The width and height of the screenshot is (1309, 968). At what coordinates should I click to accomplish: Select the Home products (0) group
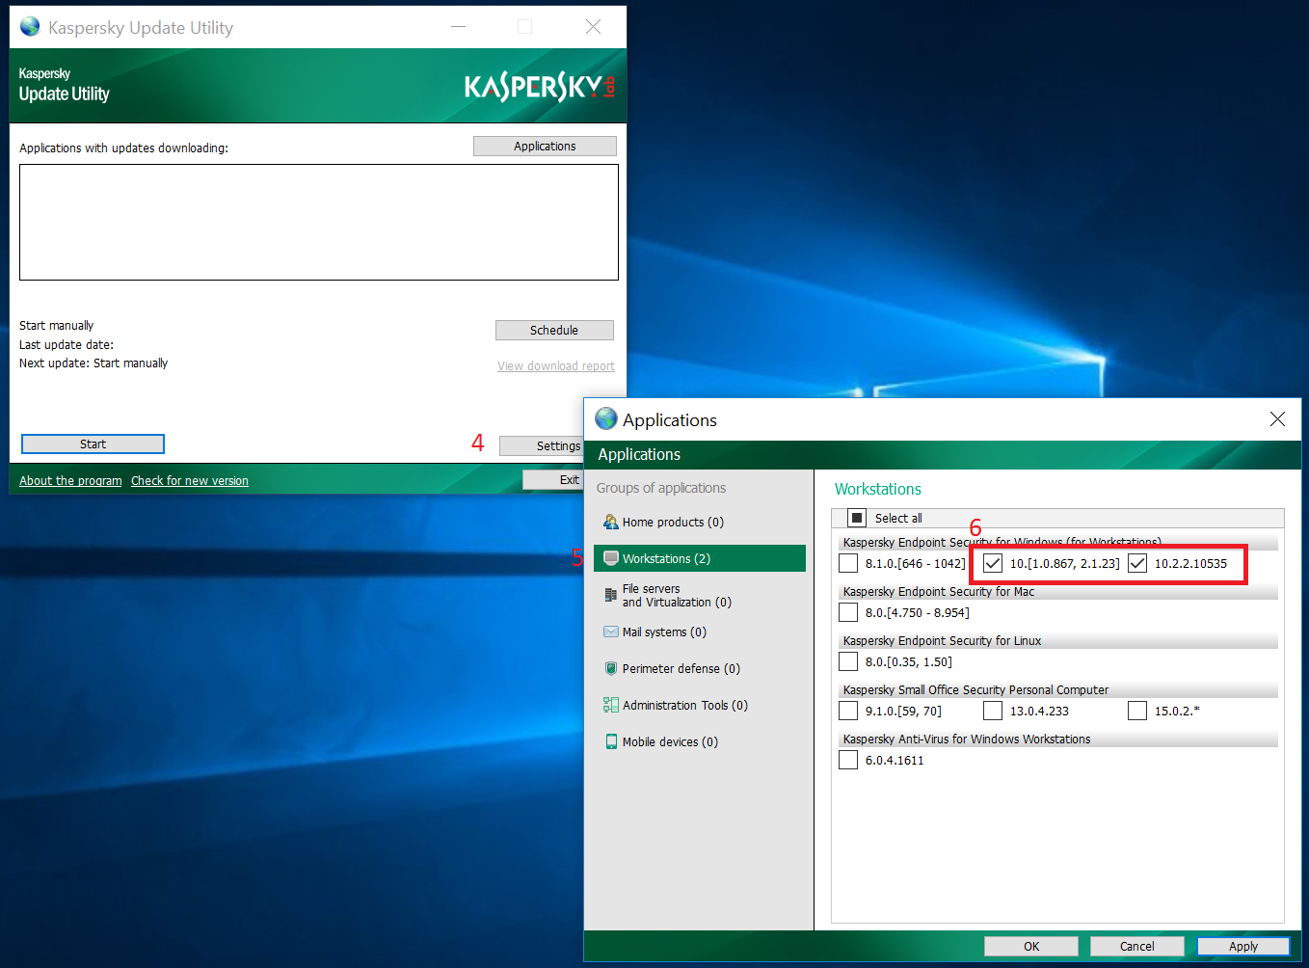pyautogui.click(x=700, y=522)
